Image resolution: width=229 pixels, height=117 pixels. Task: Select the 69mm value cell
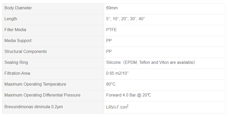tap(112, 8)
